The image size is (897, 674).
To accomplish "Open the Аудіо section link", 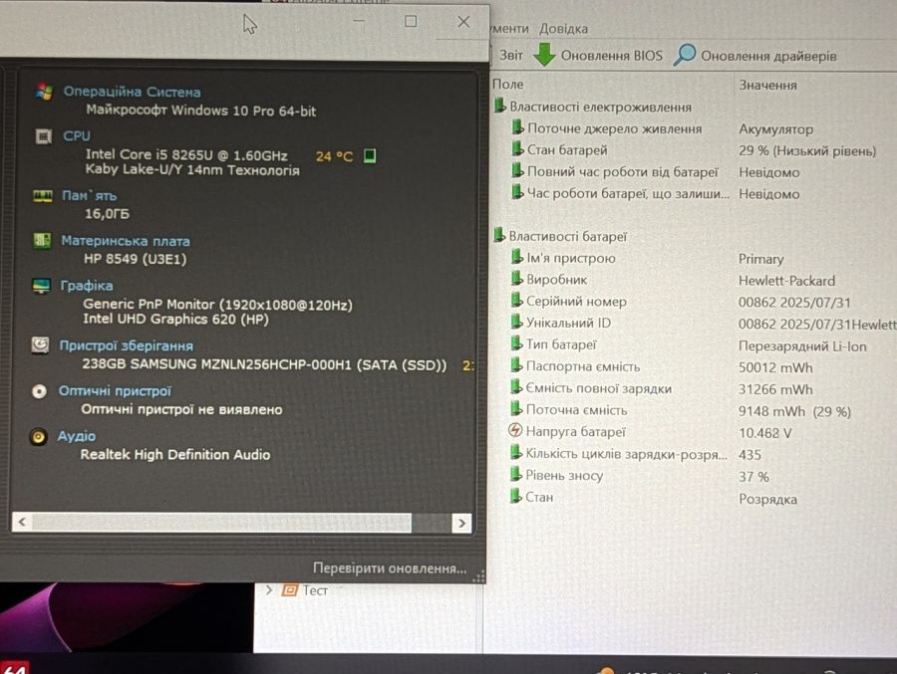I will coord(77,436).
